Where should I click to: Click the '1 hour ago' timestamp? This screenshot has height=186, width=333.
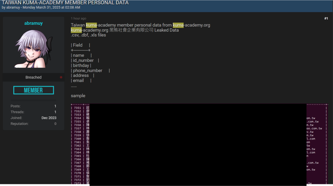coord(78,18)
